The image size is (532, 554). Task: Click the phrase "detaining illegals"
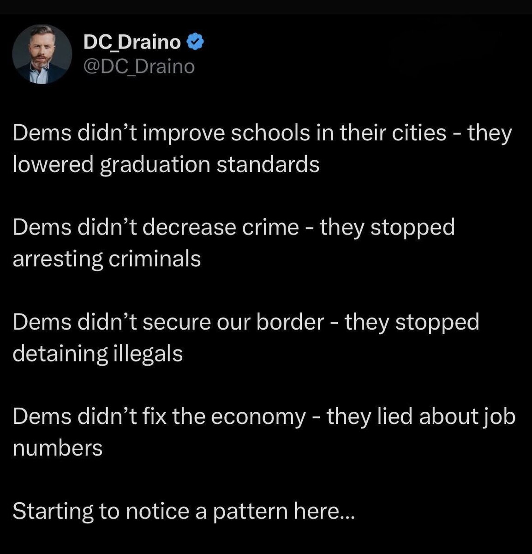point(98,353)
